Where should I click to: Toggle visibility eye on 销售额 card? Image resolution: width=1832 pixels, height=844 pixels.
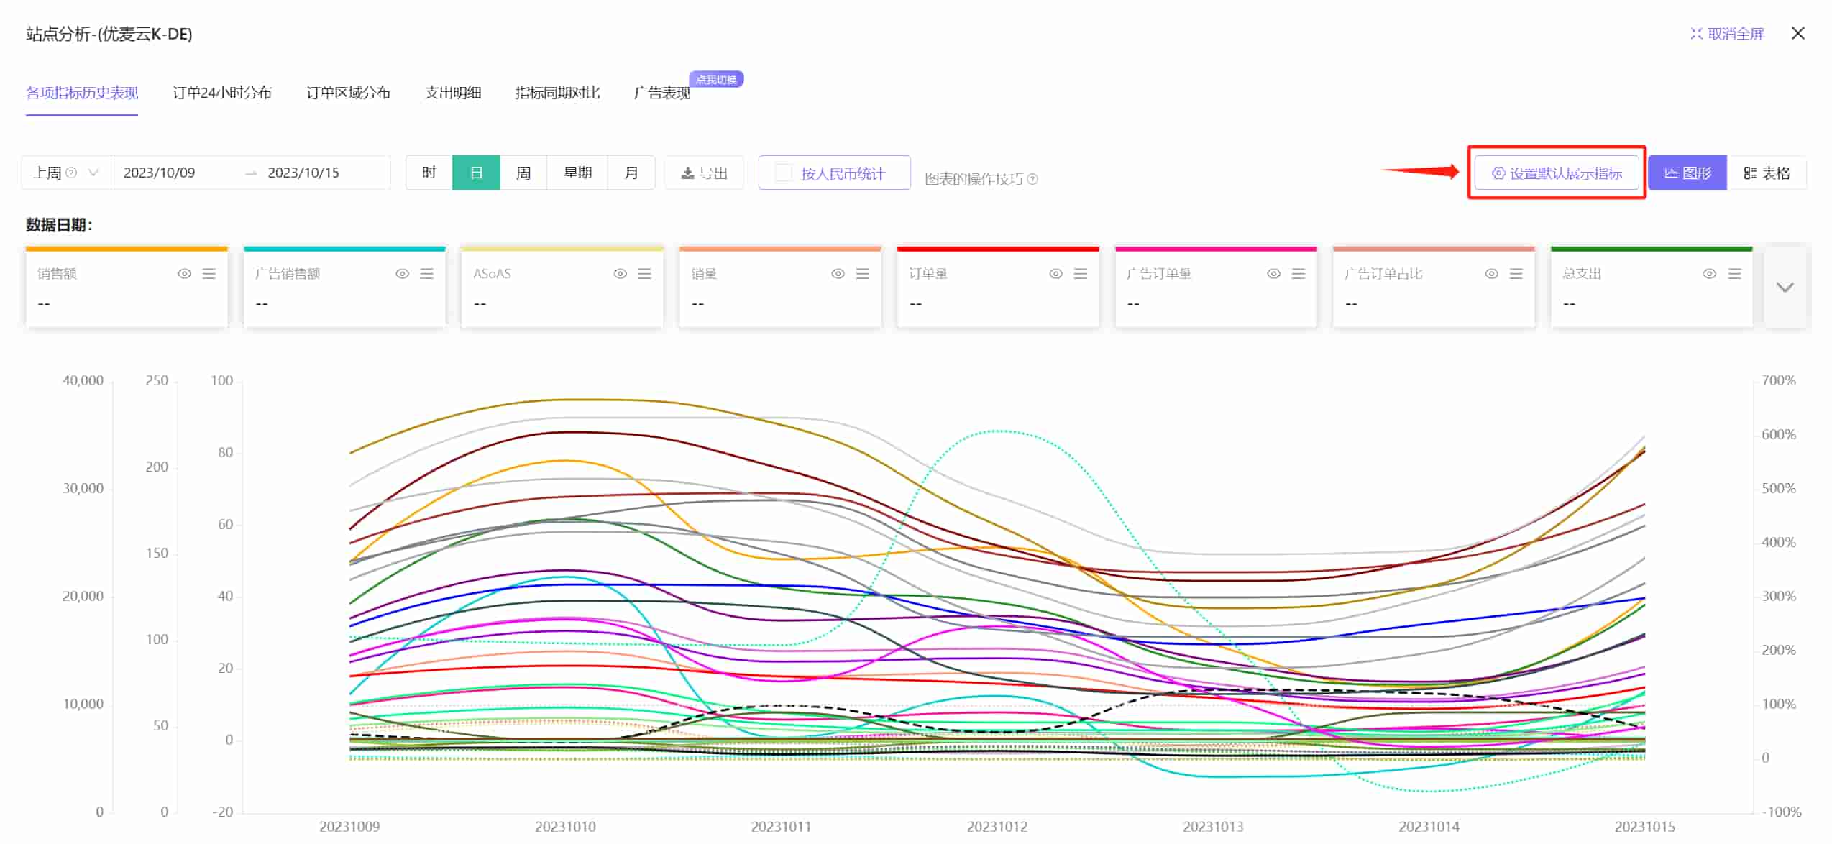(x=185, y=274)
